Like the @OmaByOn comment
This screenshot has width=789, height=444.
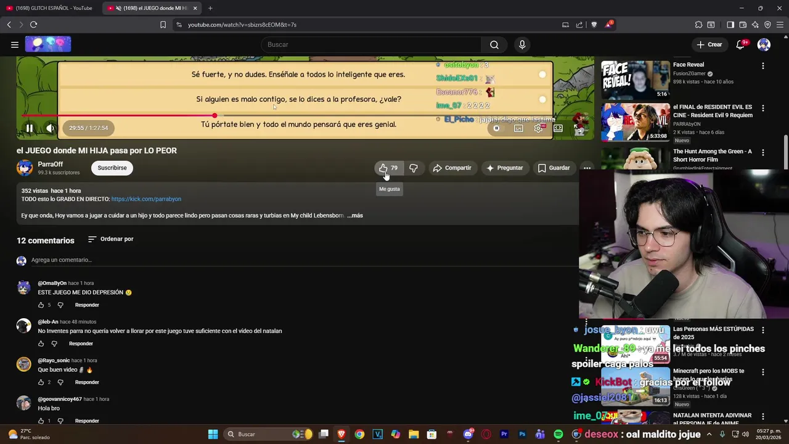pos(41,305)
